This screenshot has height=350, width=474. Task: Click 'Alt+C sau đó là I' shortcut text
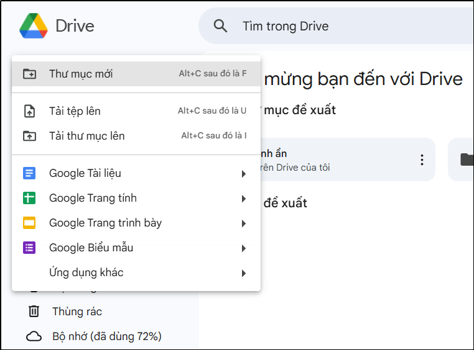[214, 136]
